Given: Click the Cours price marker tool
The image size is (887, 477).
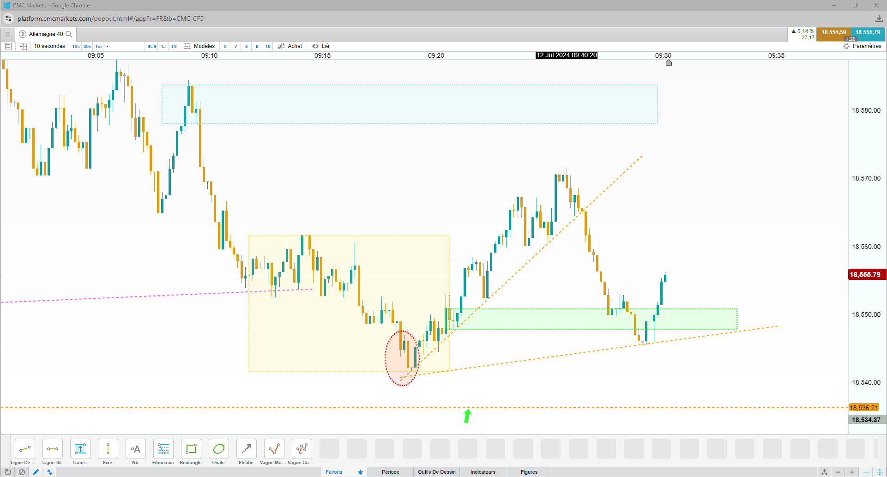Looking at the screenshot, I should pyautogui.click(x=80, y=452).
